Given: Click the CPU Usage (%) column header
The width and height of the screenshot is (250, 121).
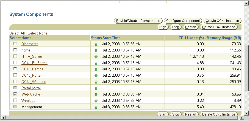Looking at the screenshot, I should pos(191,38).
